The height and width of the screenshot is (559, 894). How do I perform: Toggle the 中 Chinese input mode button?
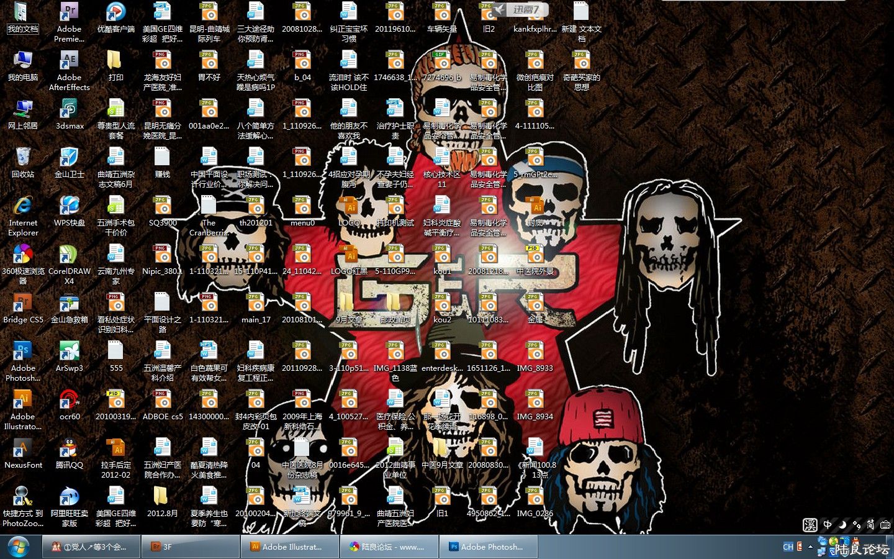[x=828, y=525]
